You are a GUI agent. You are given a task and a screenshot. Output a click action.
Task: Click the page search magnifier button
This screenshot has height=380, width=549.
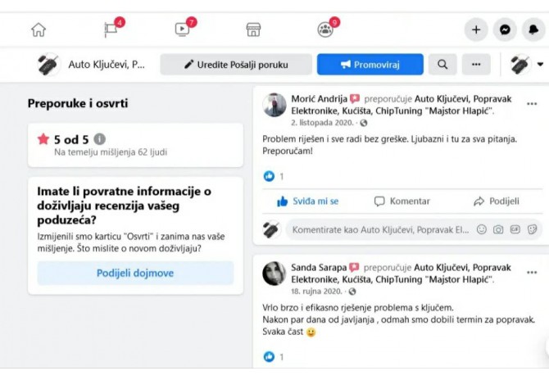tap(442, 65)
